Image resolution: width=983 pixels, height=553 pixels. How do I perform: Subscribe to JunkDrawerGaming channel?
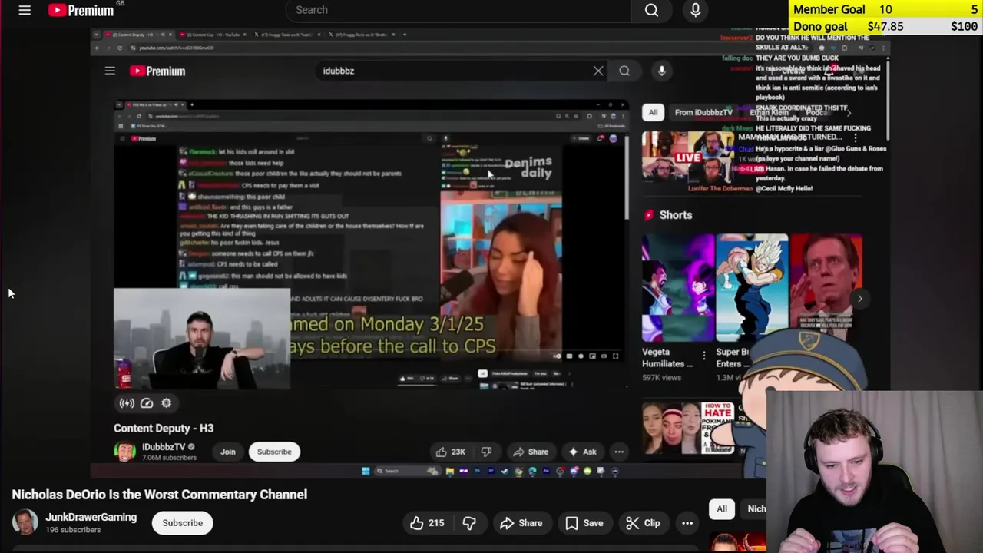(183, 523)
